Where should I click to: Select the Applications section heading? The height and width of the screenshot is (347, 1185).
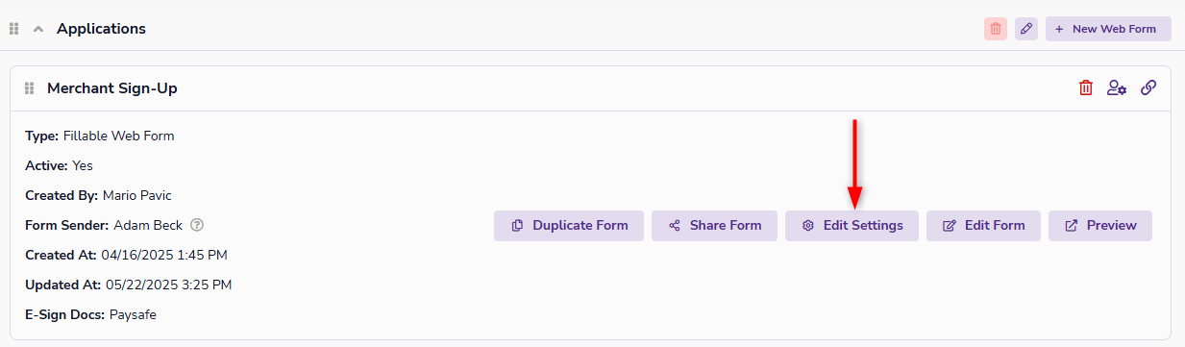pos(101,29)
